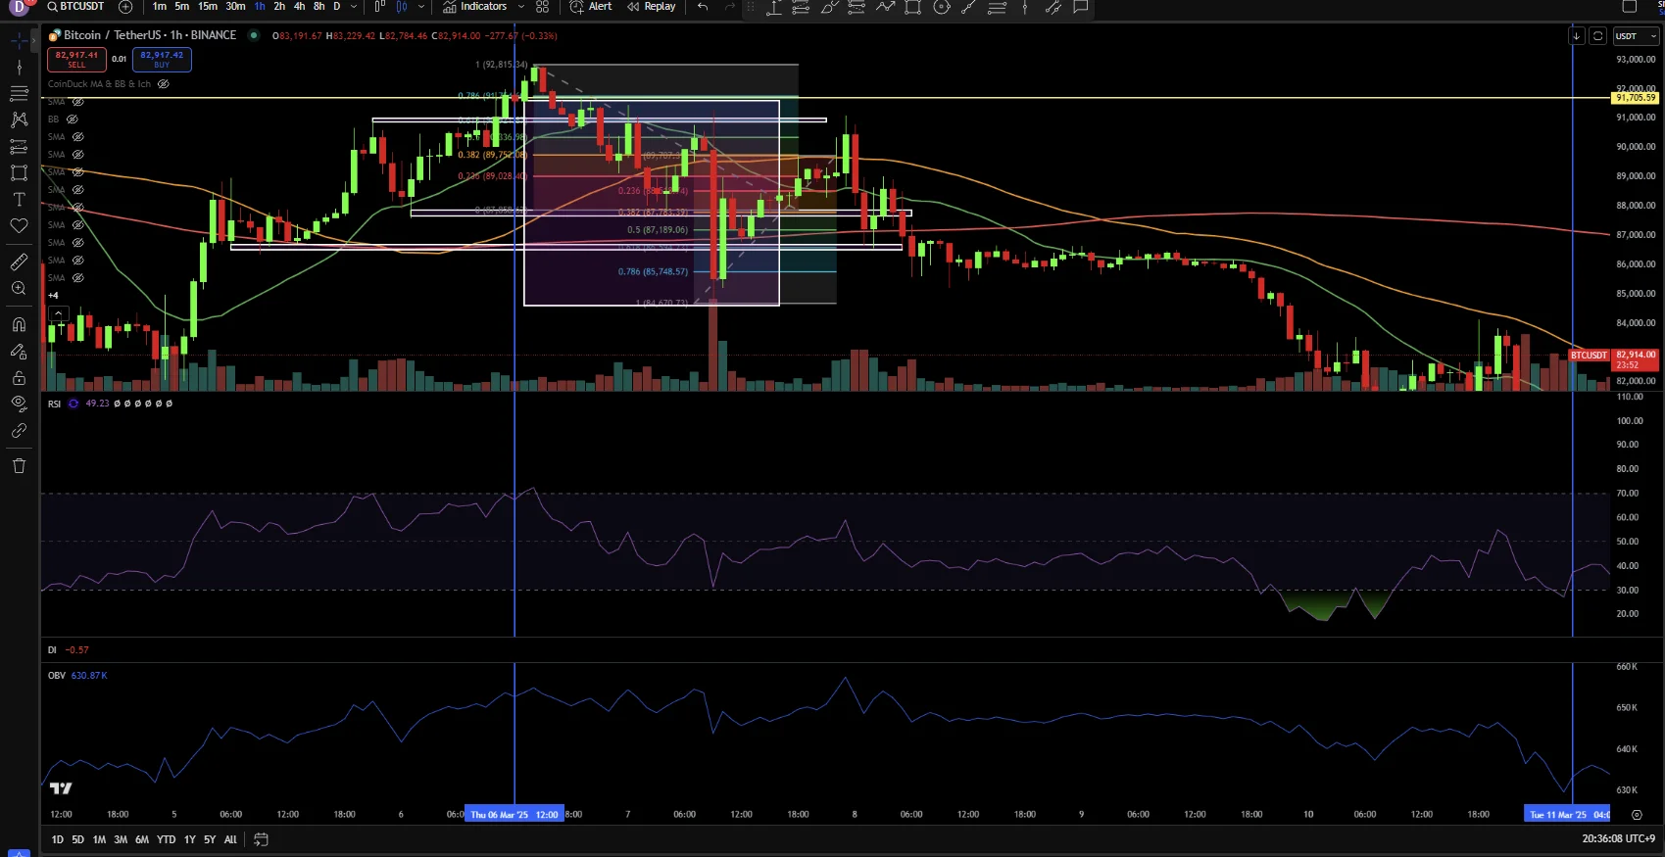Image resolution: width=1665 pixels, height=857 pixels.
Task: Open the trend line tools in left sidebar
Action: click(x=19, y=68)
